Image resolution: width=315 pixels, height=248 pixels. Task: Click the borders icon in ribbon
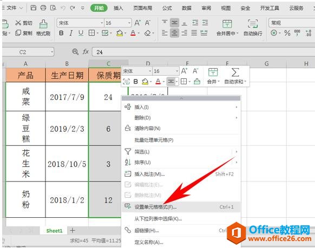[91, 33]
